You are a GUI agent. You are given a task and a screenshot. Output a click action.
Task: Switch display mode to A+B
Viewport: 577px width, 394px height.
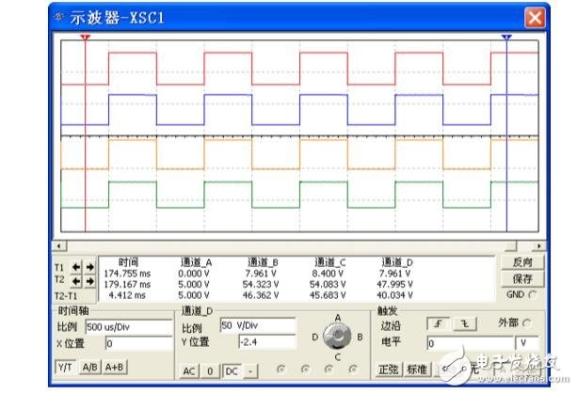click(115, 367)
